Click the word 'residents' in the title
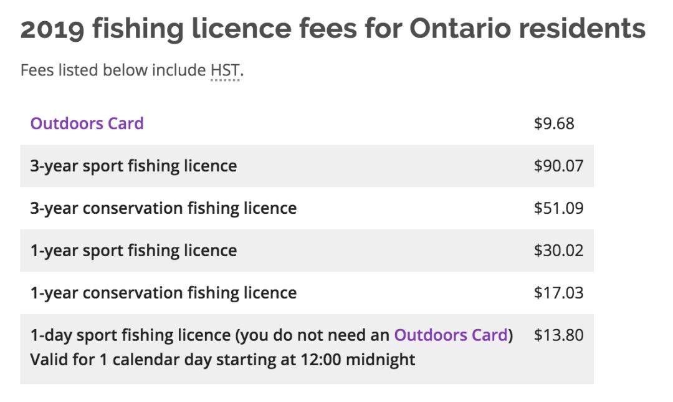Image resolution: width=673 pixels, height=402 pixels. 582,28
